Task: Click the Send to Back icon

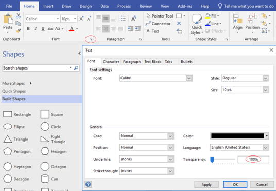Action: [264, 23]
